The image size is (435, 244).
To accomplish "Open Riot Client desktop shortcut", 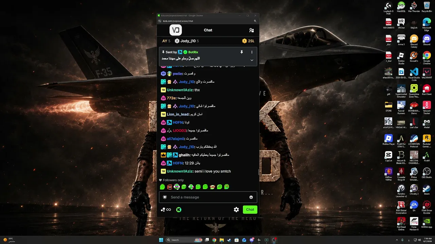I will click(427, 90).
